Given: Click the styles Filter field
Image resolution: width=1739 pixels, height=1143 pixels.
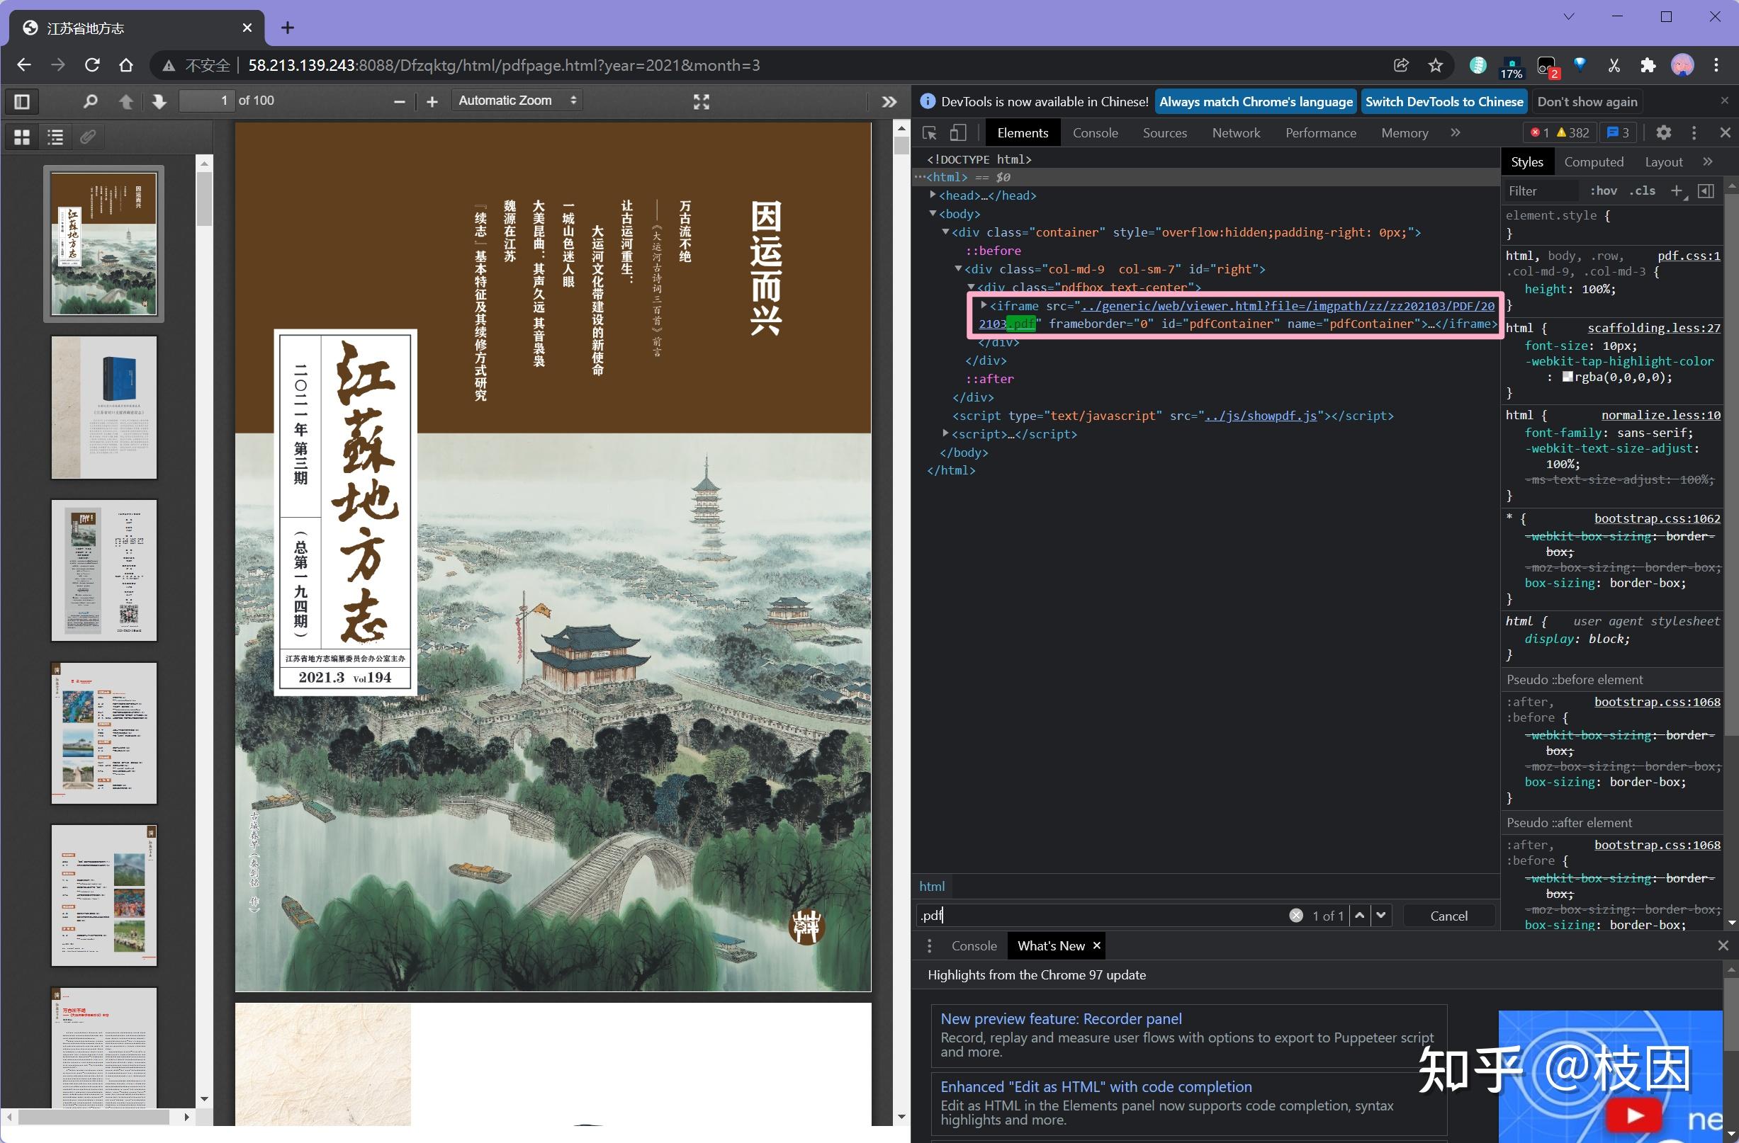Looking at the screenshot, I should click(1542, 191).
